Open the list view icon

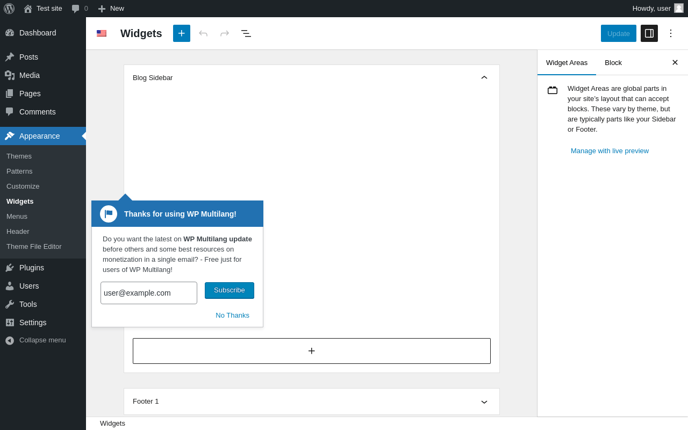point(246,33)
